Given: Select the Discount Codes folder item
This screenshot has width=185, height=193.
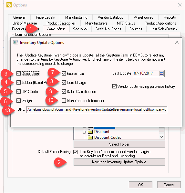Looking at the screenshot, I should 108,137.
